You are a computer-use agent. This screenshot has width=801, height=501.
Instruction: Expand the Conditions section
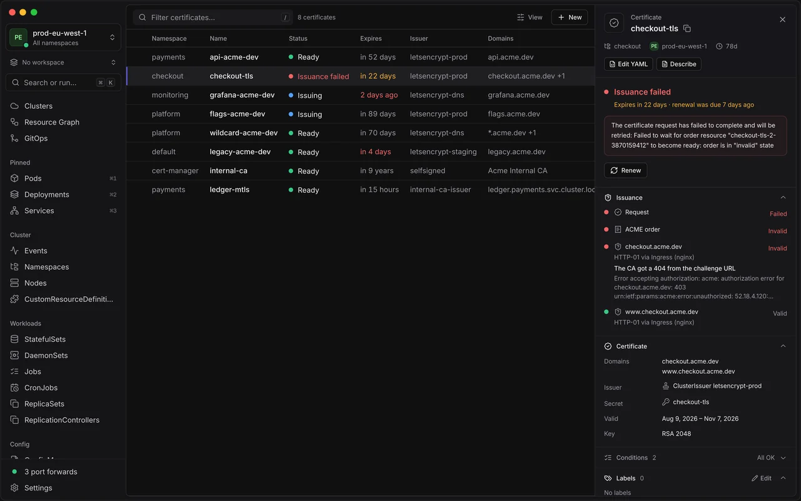point(783,458)
